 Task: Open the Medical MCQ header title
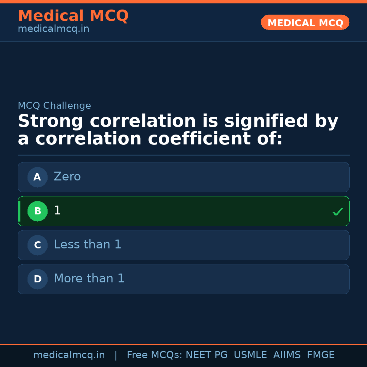(73, 16)
